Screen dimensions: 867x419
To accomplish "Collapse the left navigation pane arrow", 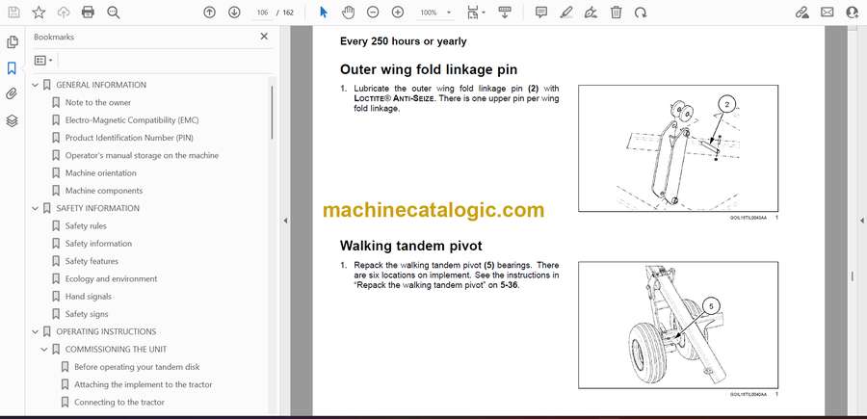I will [285, 221].
